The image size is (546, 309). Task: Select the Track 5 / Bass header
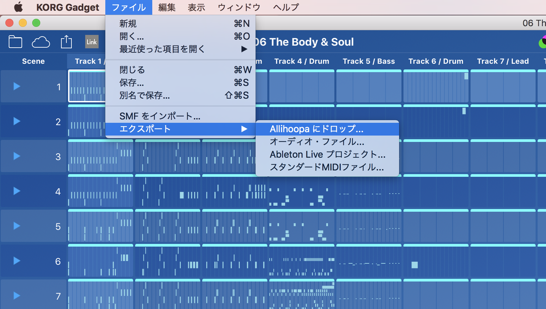369,61
